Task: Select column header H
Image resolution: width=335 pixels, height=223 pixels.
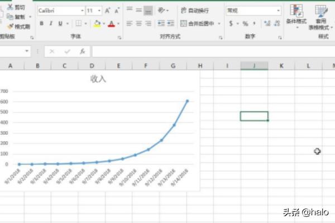Action: pos(200,66)
